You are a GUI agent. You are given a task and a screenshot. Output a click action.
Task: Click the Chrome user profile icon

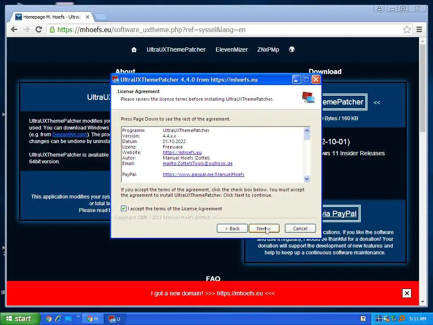(x=379, y=8)
